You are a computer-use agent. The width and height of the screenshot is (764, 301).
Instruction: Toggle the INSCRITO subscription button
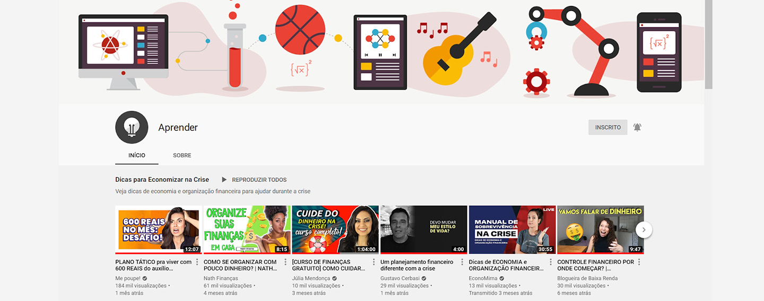(x=608, y=127)
